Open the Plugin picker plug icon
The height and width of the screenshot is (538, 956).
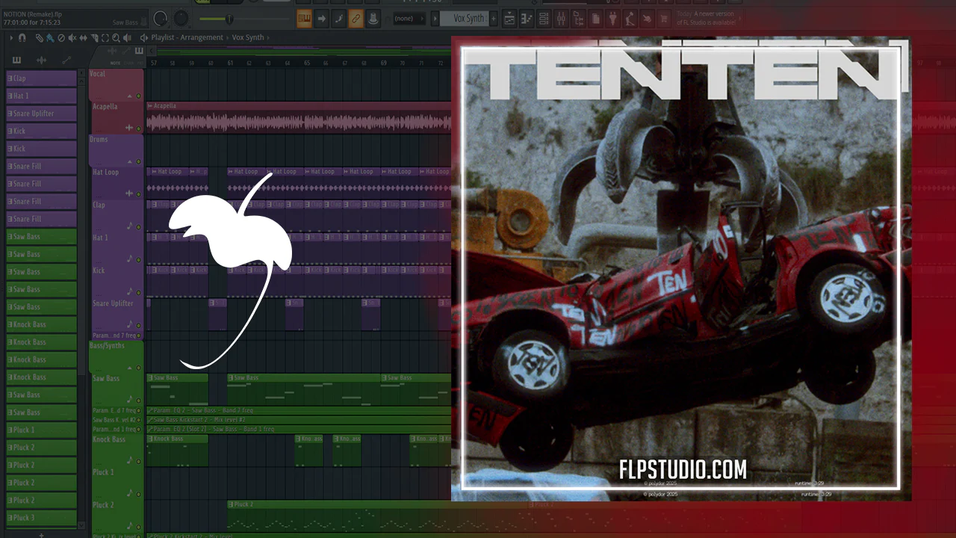point(612,19)
